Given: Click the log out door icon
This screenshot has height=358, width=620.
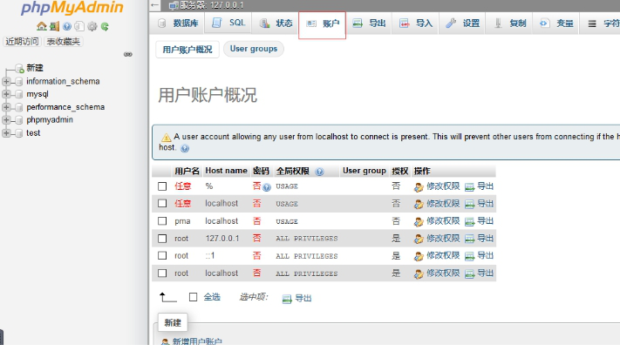Looking at the screenshot, I should coord(54,27).
